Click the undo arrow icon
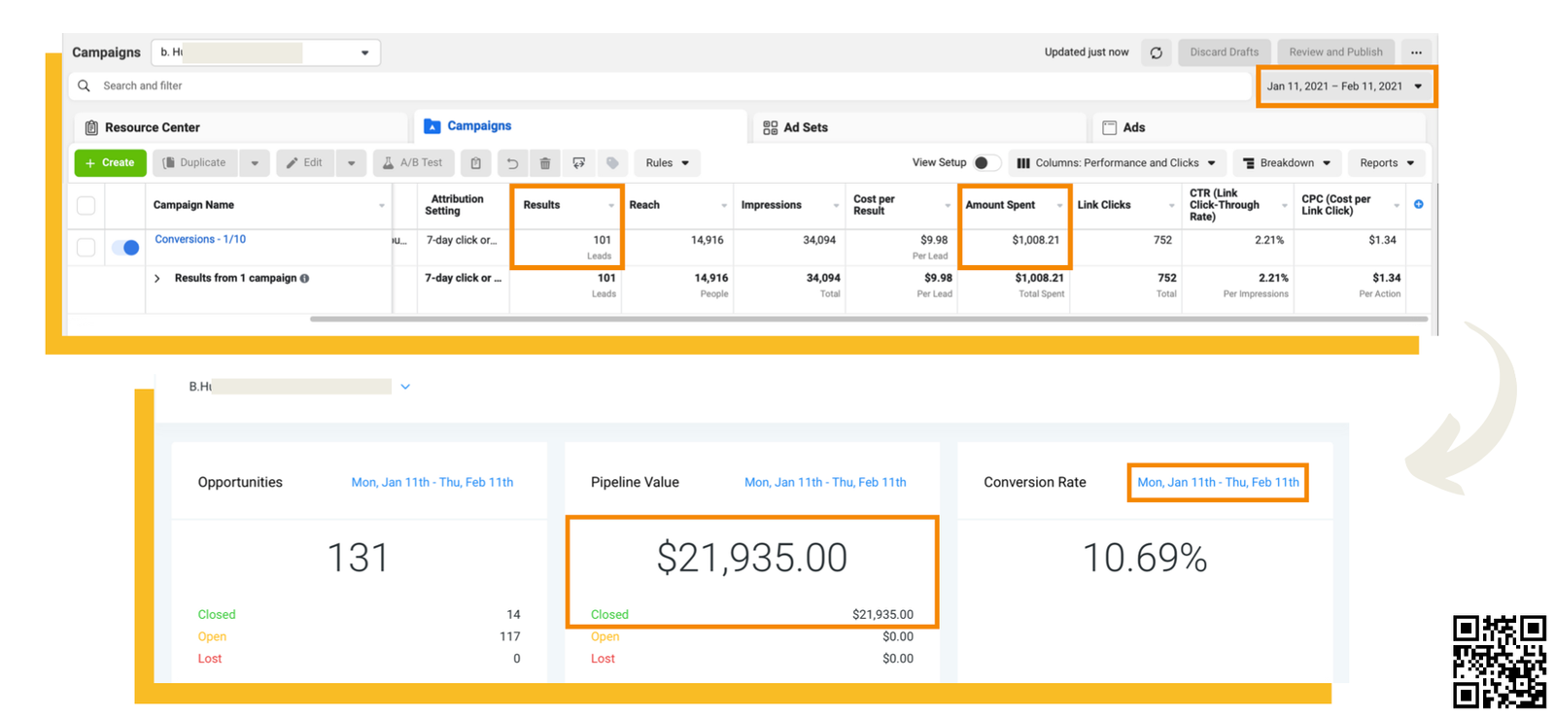The width and height of the screenshot is (1555, 717). 512,163
